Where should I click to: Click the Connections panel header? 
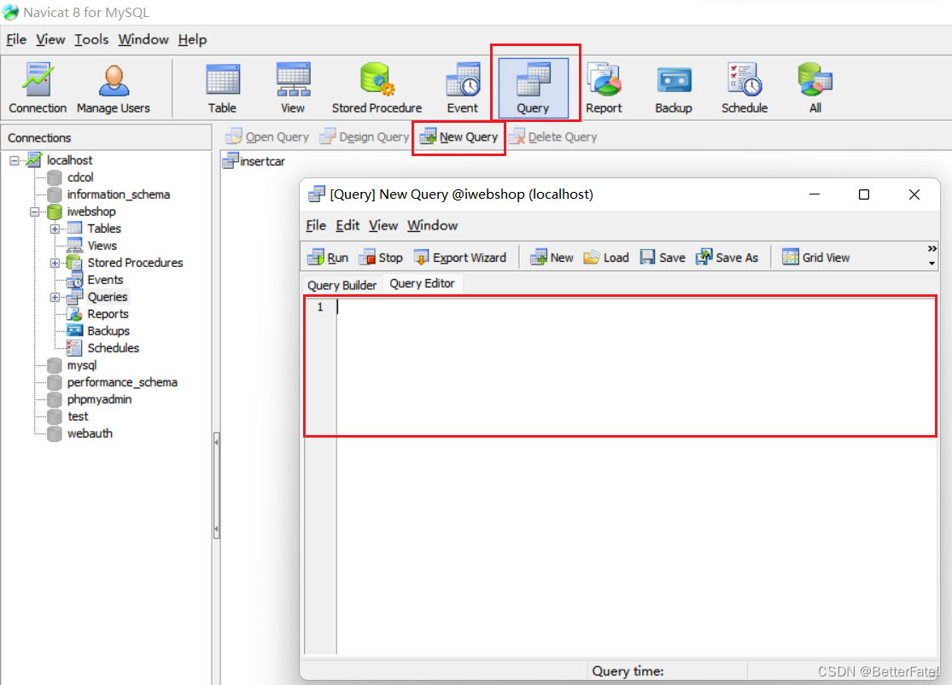[106, 138]
